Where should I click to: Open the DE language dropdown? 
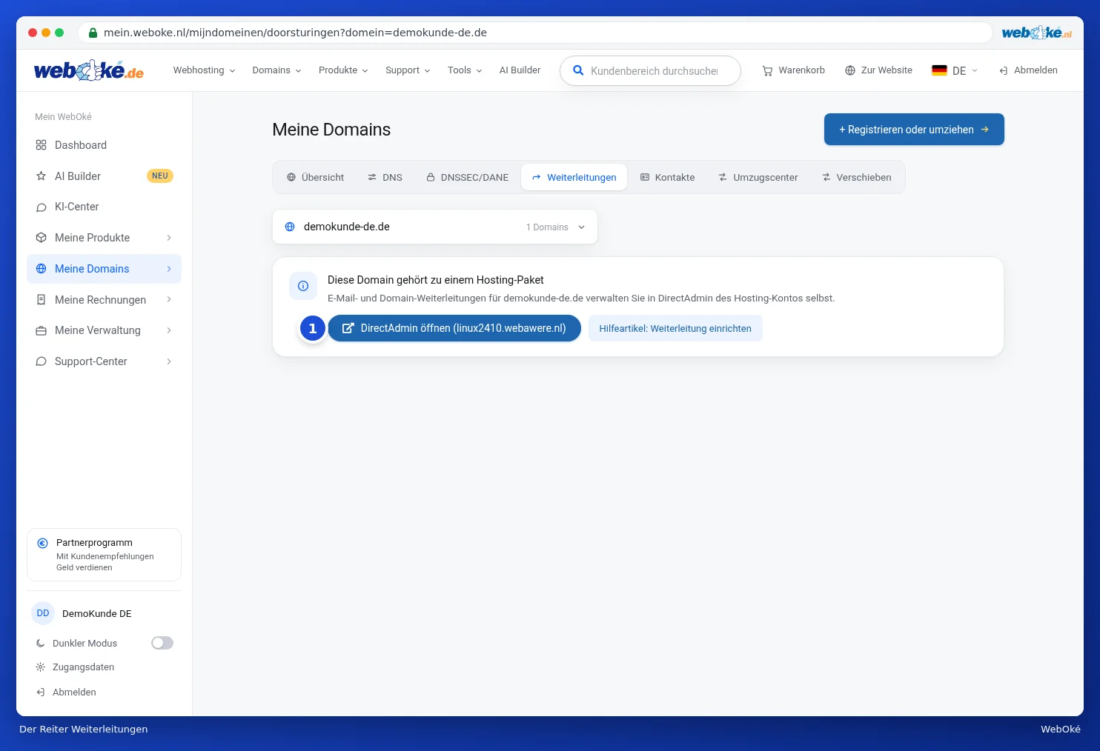955,70
